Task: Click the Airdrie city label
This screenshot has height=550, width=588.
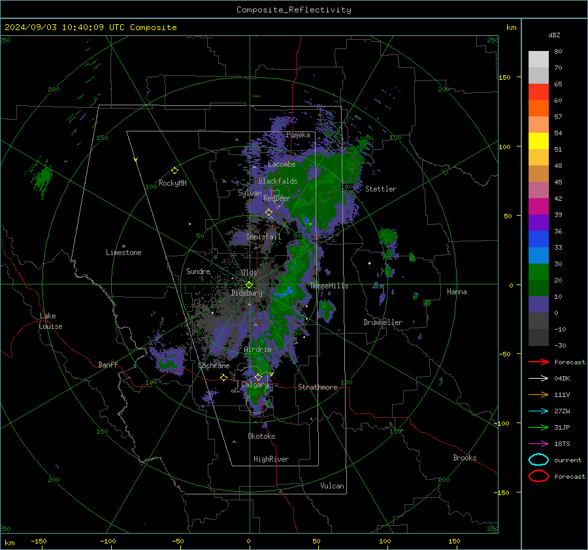Action: click(257, 349)
